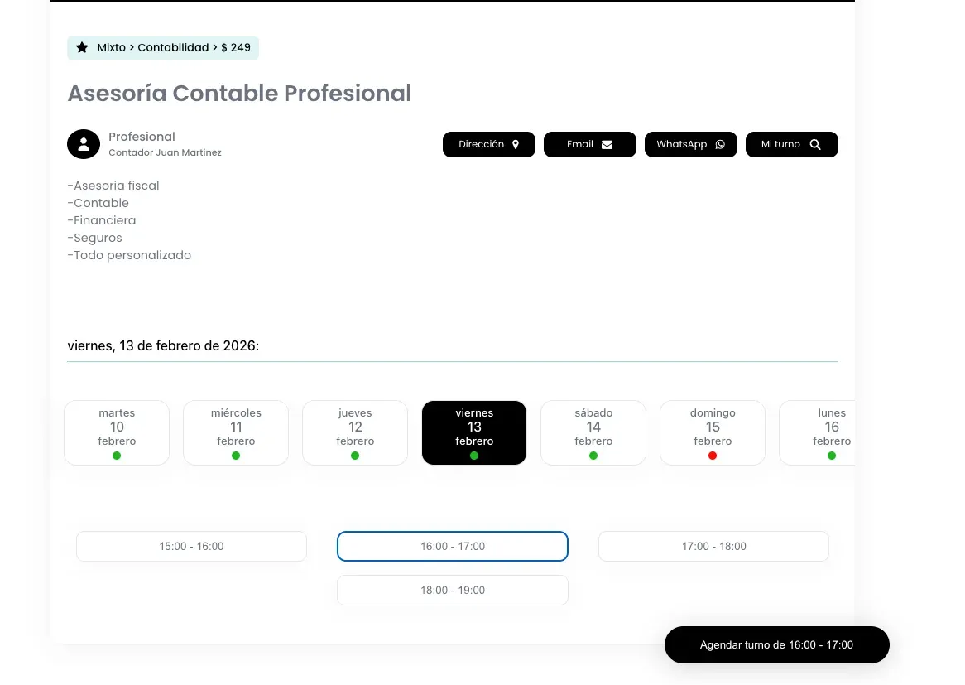Select the martes 10 febrero date card

(x=117, y=432)
